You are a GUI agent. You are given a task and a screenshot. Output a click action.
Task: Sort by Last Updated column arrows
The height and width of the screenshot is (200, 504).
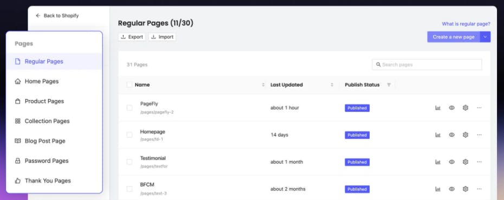[x=332, y=85]
